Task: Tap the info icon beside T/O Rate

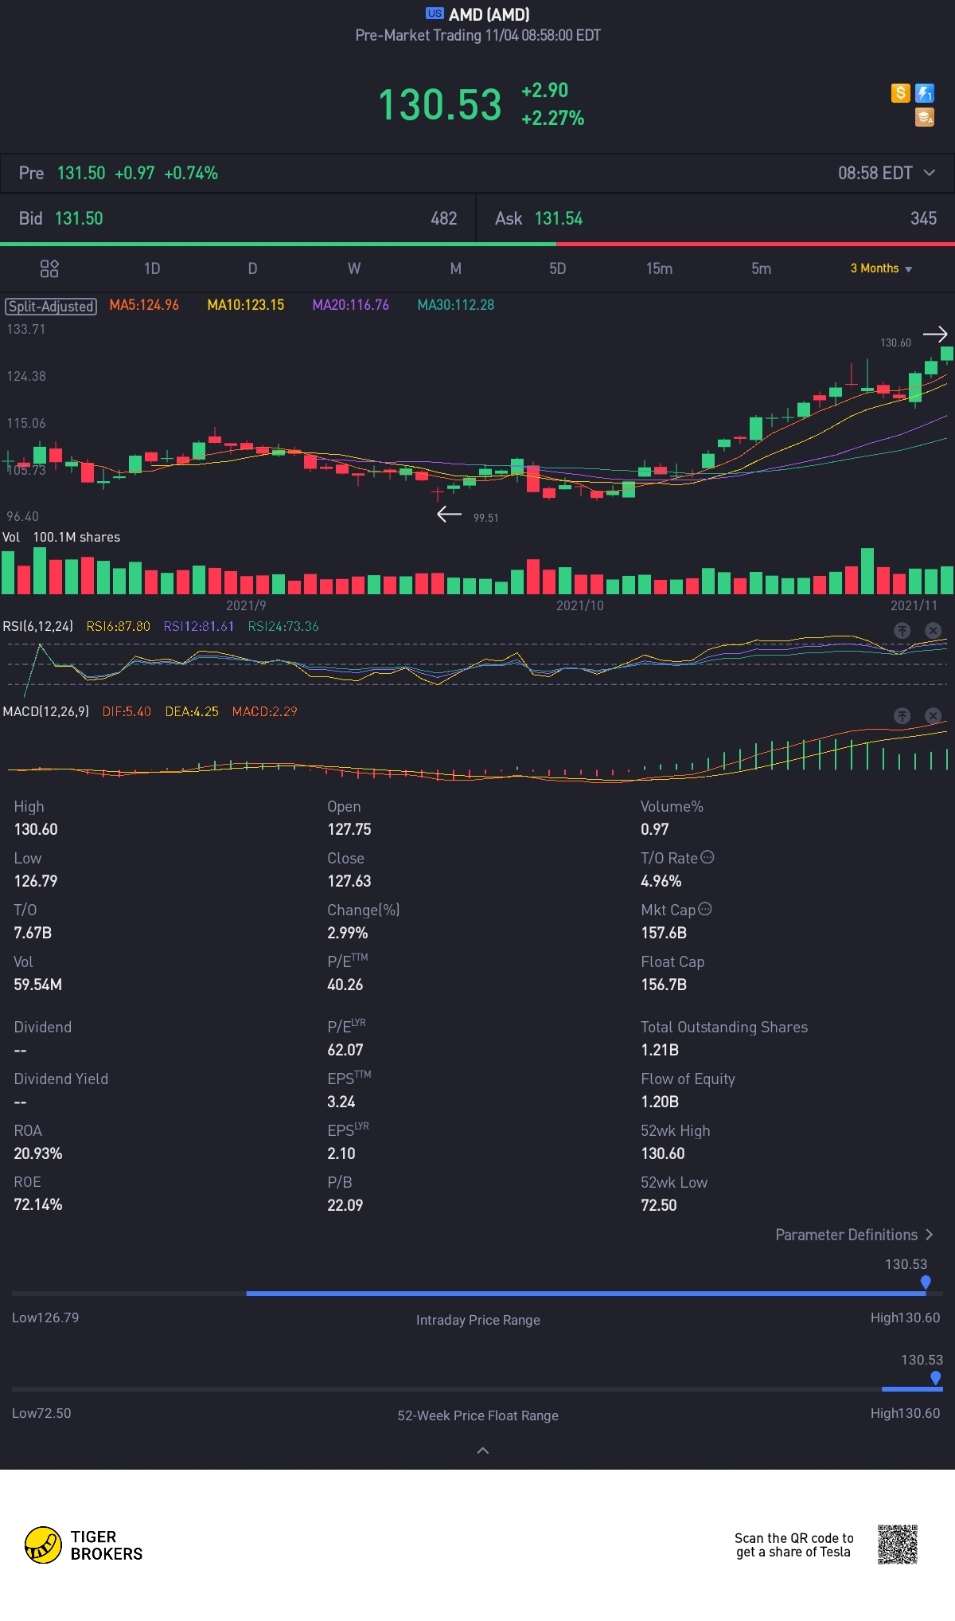Action: pos(707,857)
